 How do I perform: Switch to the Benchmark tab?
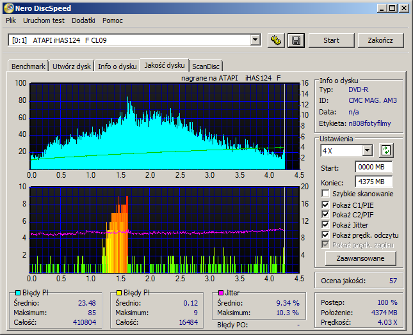pyautogui.click(x=28, y=66)
